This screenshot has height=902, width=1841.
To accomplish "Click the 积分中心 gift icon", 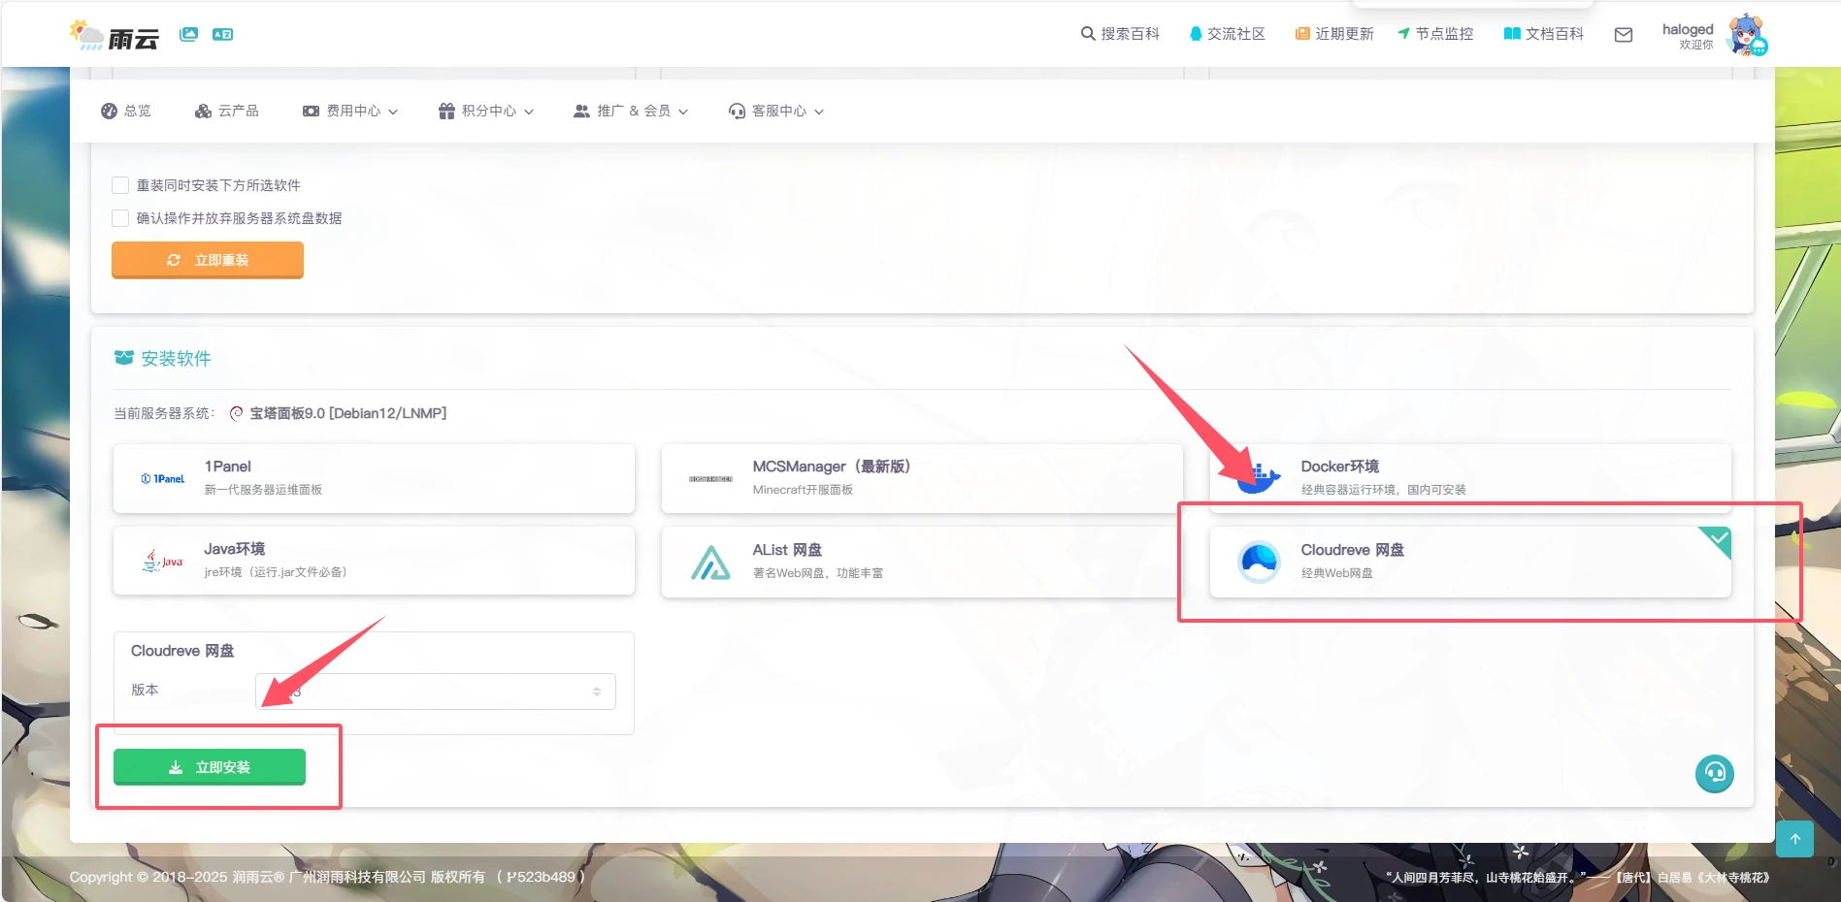I will [x=446, y=111].
